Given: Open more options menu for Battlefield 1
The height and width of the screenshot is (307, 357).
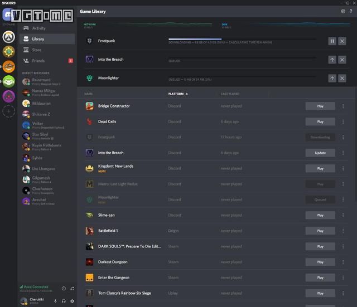Looking at the screenshot, I should coord(343,231).
